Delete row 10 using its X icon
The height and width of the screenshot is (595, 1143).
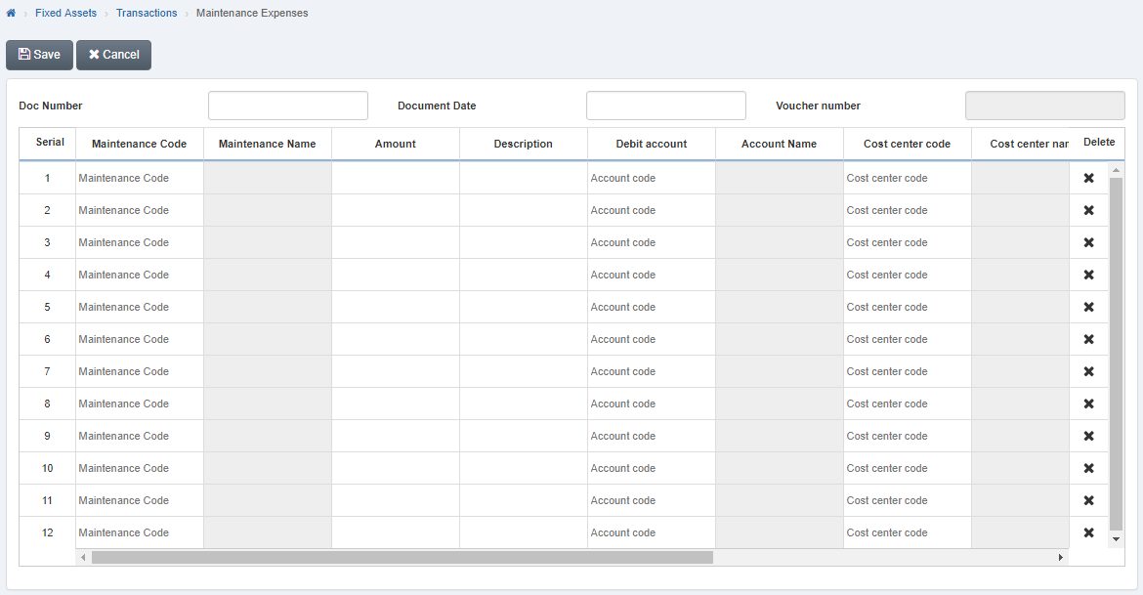pyautogui.click(x=1088, y=468)
